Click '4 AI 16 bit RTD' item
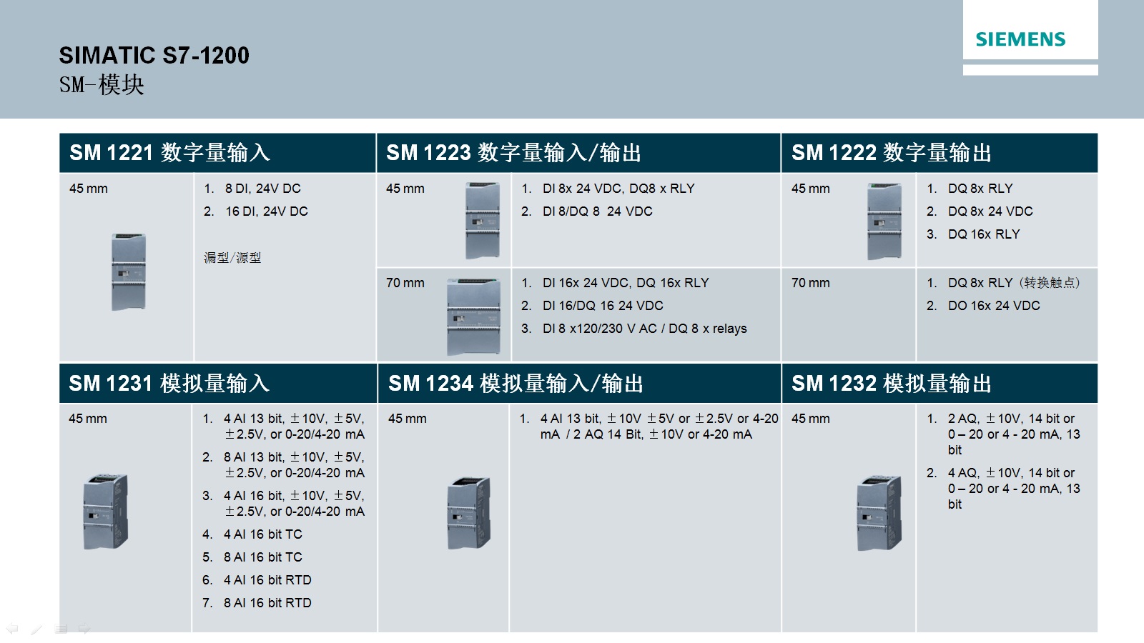This screenshot has height=643, width=1144. 267,580
